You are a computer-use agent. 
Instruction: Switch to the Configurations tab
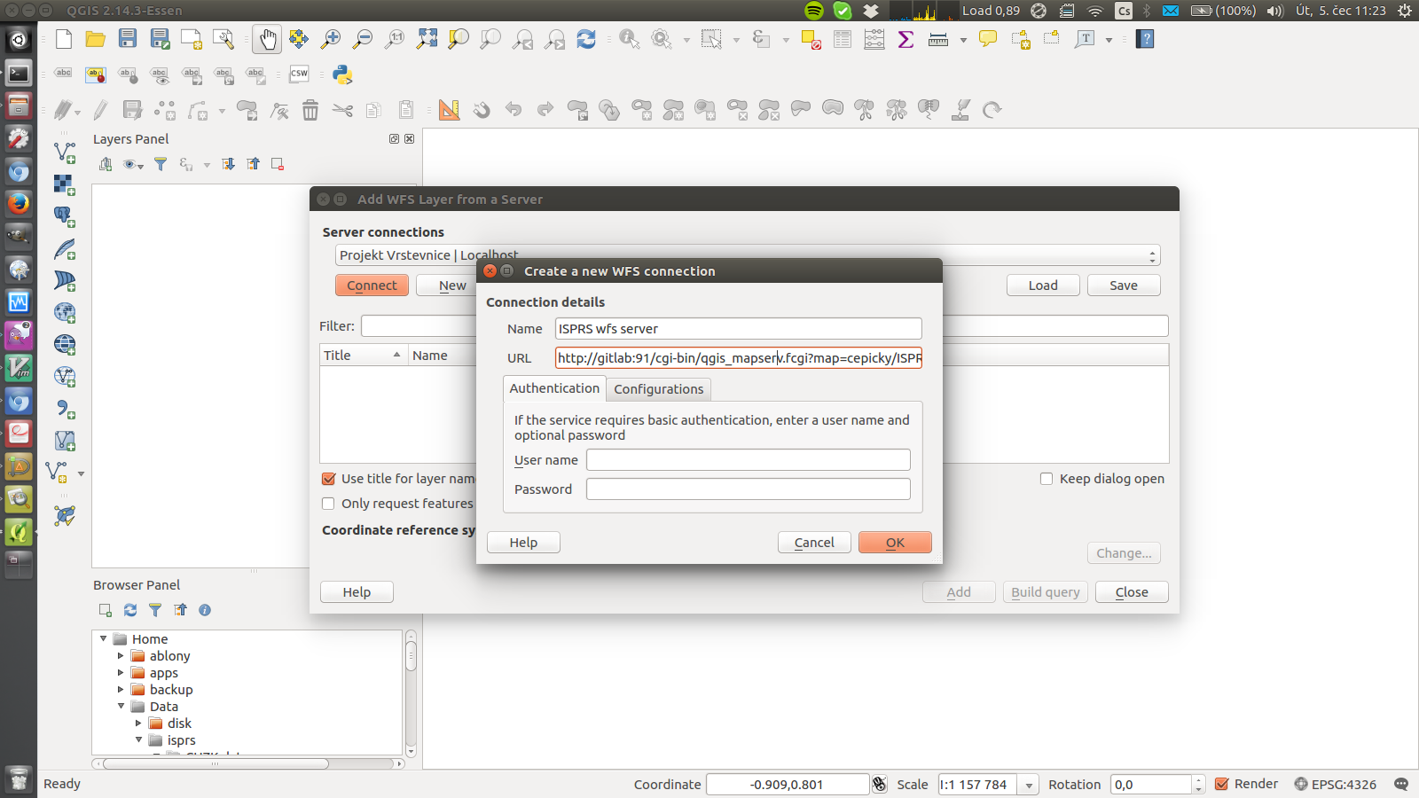(x=659, y=389)
